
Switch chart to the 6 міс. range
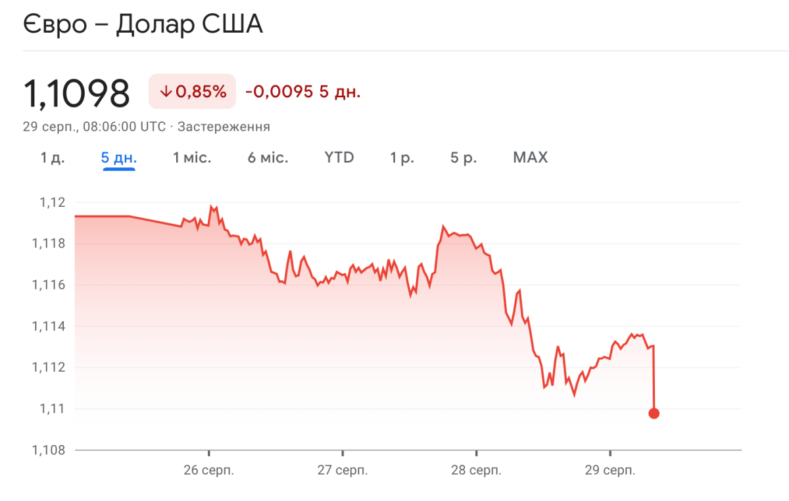268,158
